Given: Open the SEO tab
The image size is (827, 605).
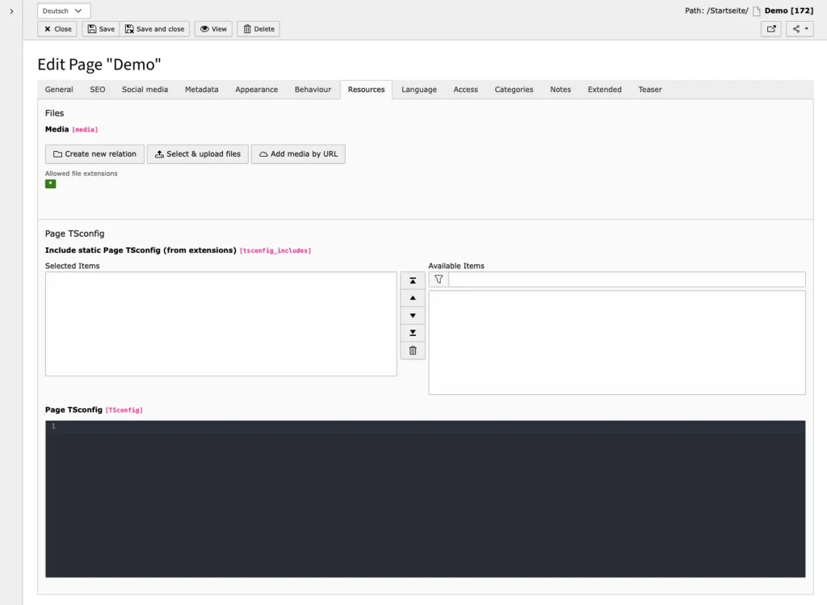Looking at the screenshot, I should coord(97,89).
